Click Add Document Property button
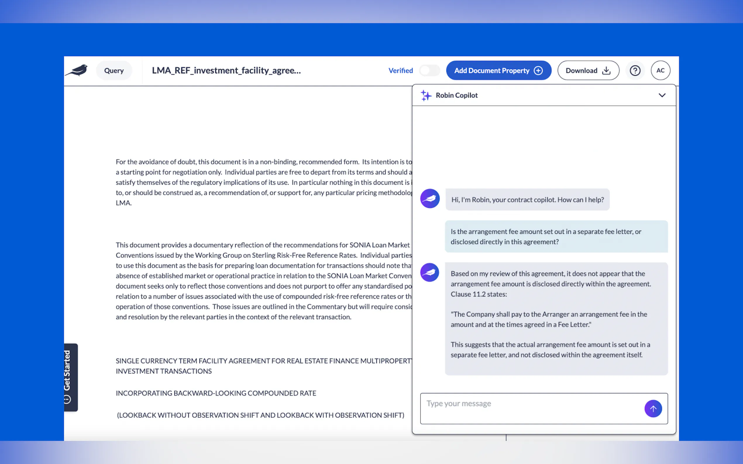This screenshot has height=464, width=743. [498, 71]
